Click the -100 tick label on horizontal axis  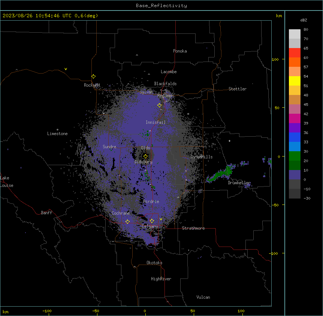click(47, 311)
